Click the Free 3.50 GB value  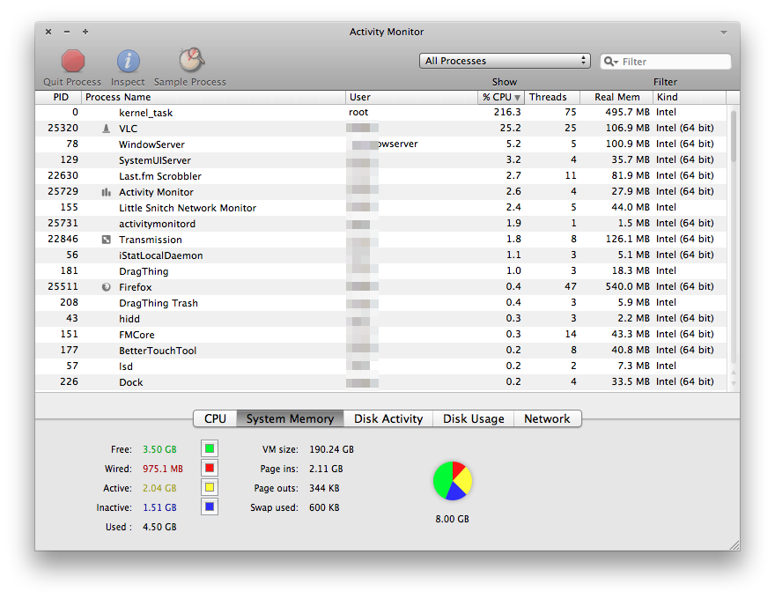pos(159,449)
